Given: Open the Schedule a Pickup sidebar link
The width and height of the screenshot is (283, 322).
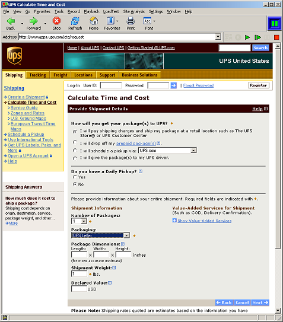Looking at the screenshot, I should point(26,134).
